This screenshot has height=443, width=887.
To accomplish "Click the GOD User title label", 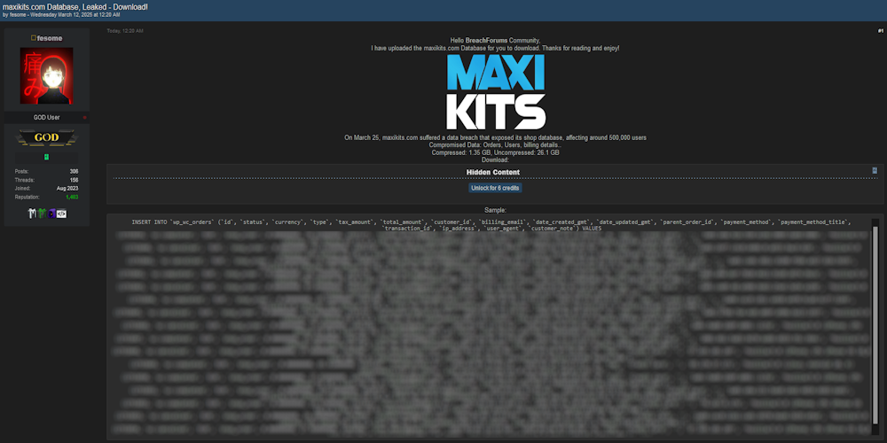I will [46, 117].
